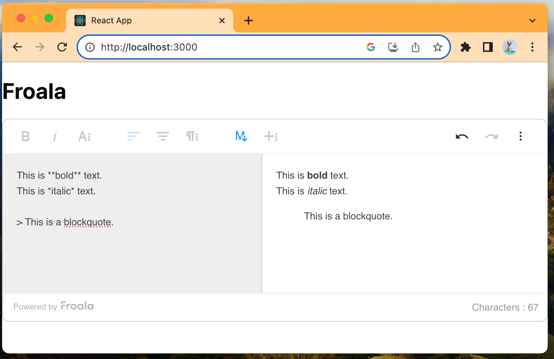Select the React App tab
Screen dimensions: 554x359
[x=150, y=21]
